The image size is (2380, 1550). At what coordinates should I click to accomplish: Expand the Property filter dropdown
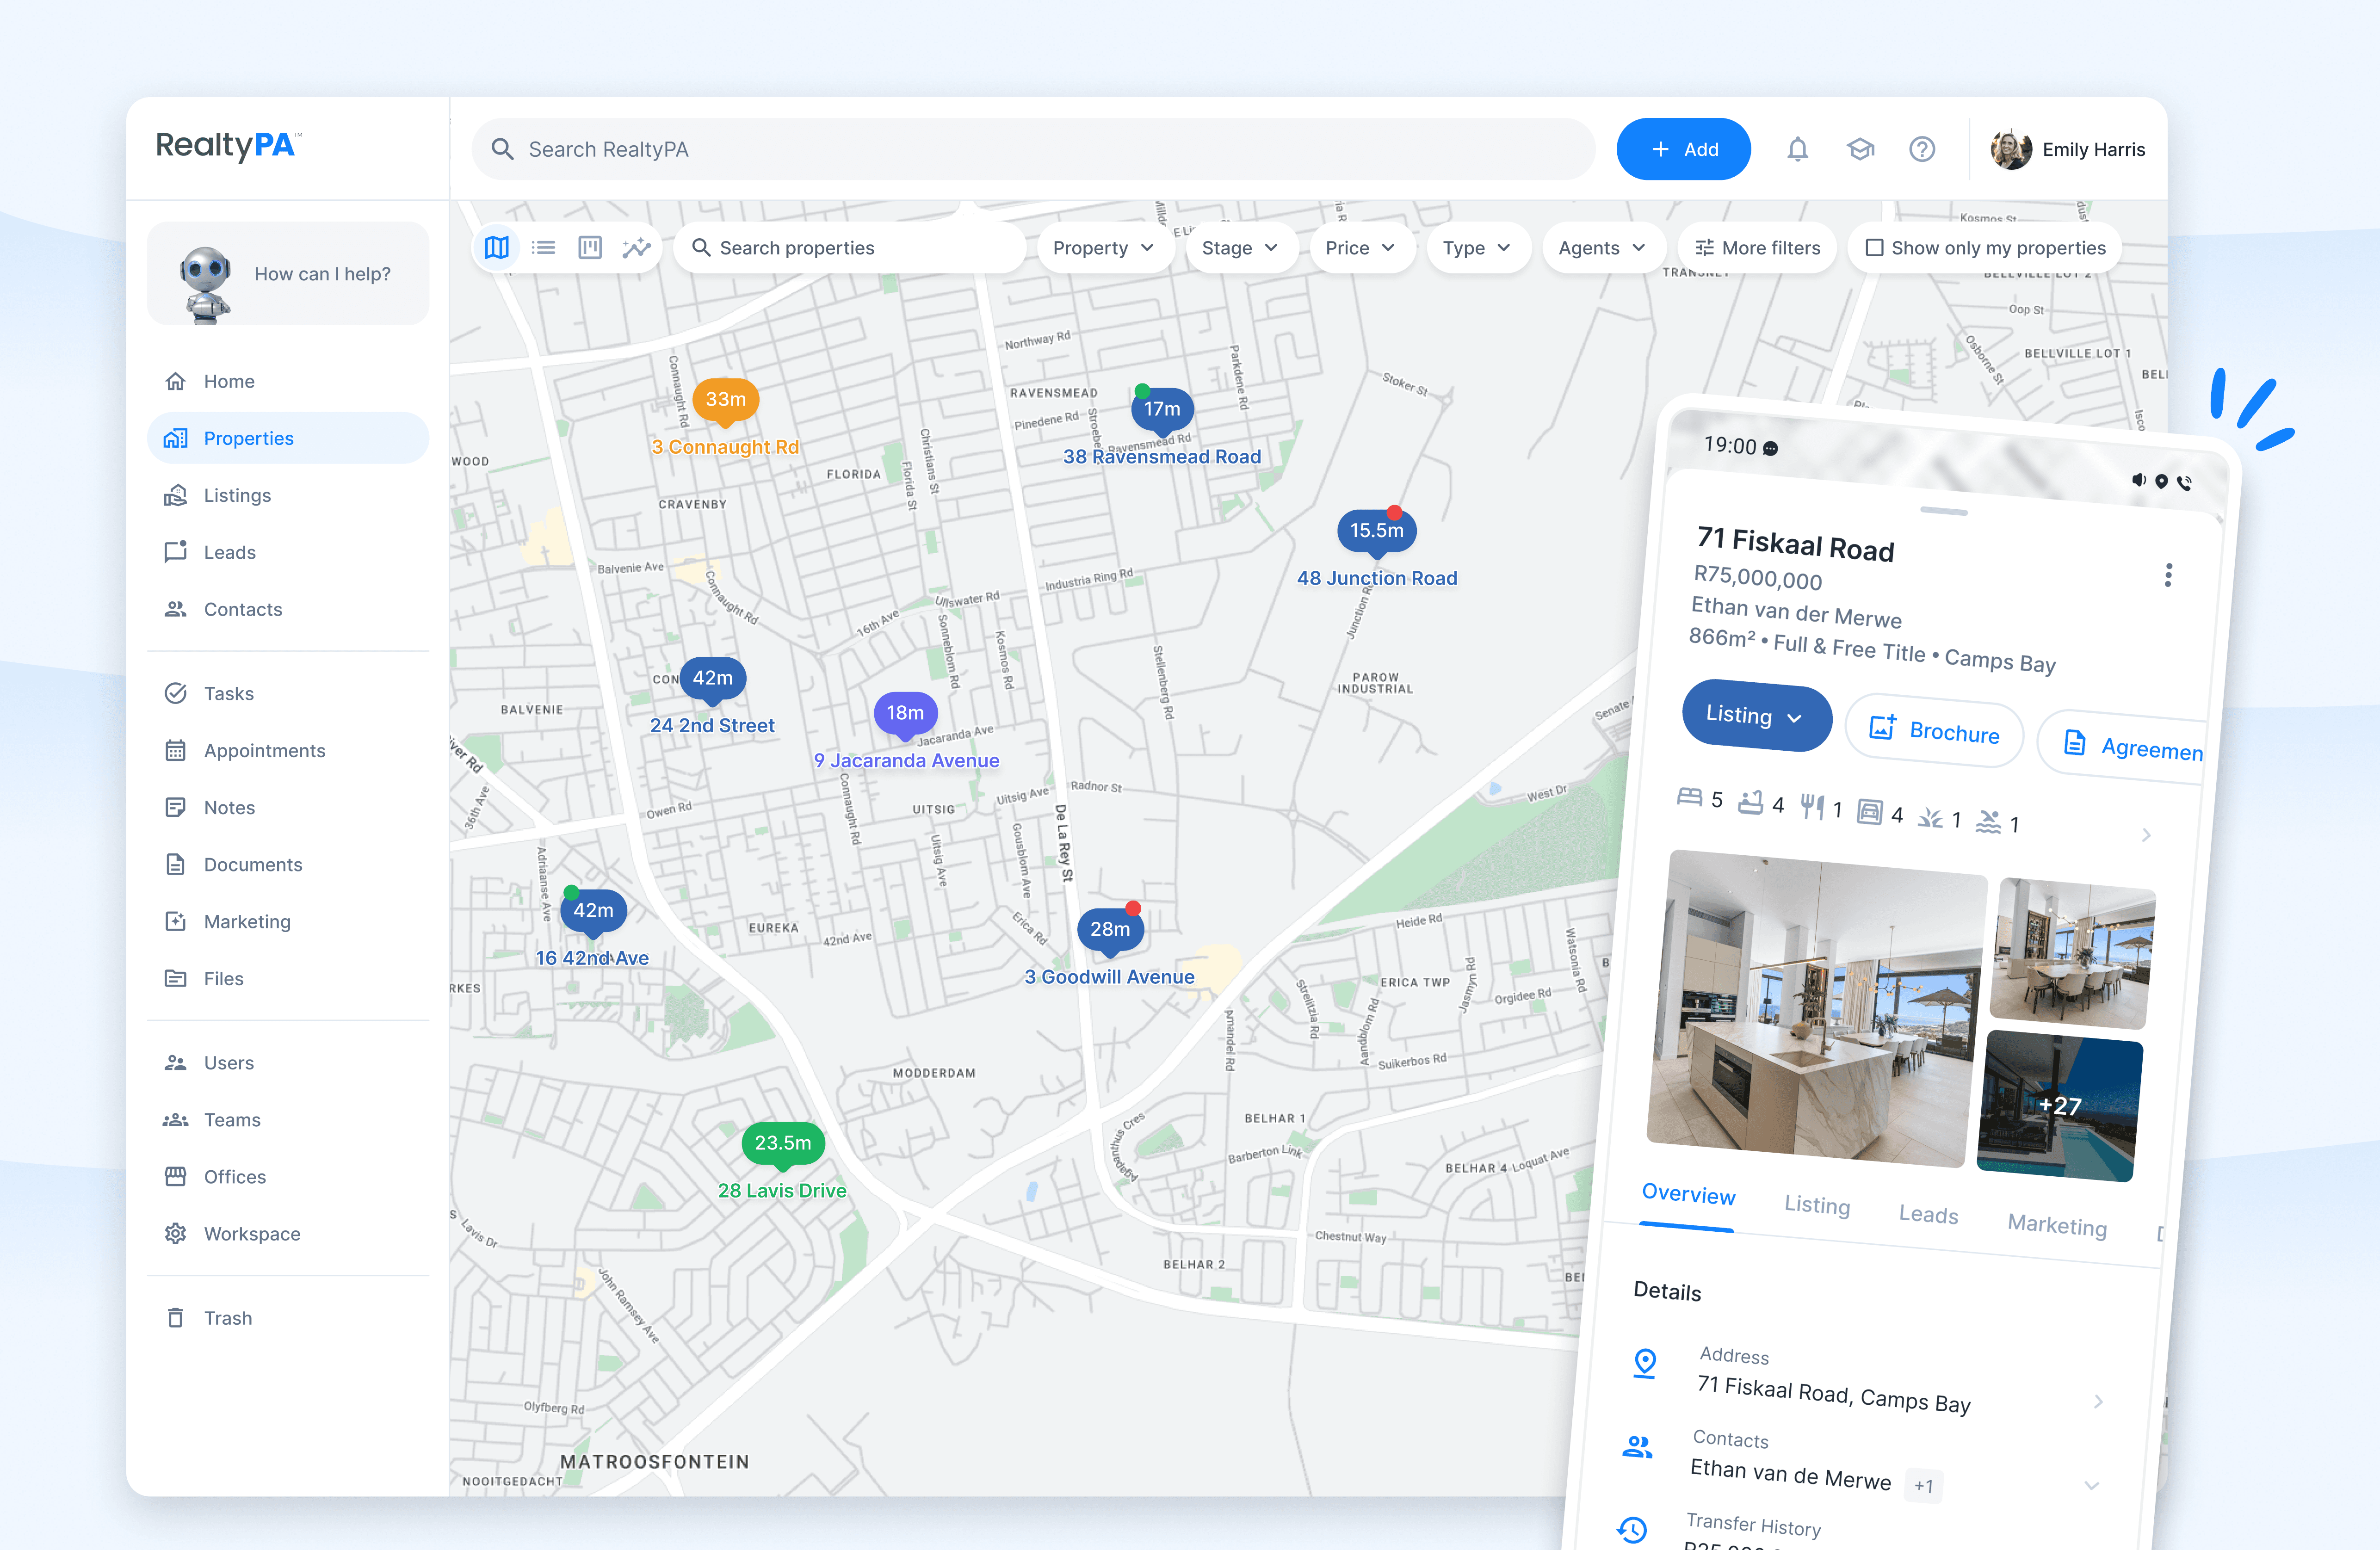click(x=1104, y=247)
